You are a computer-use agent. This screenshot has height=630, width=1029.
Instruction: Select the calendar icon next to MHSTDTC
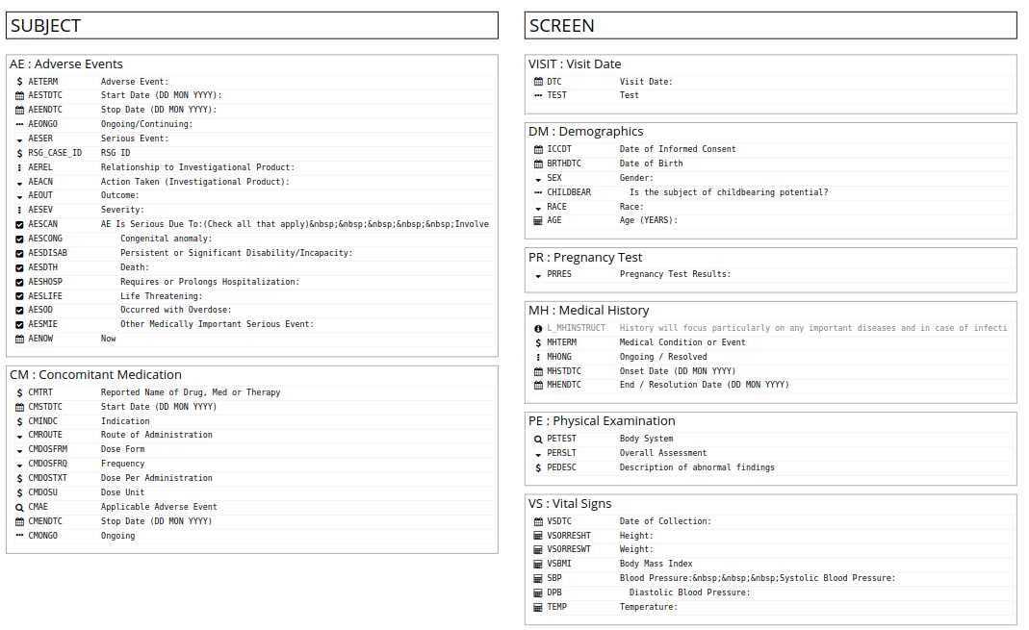coord(538,371)
